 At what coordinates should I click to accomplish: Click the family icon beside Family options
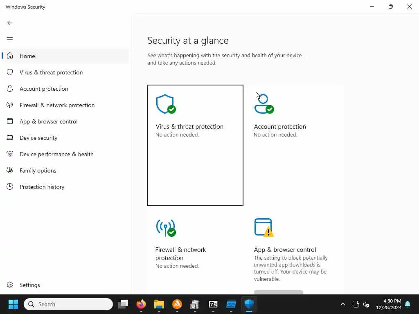(x=10, y=170)
